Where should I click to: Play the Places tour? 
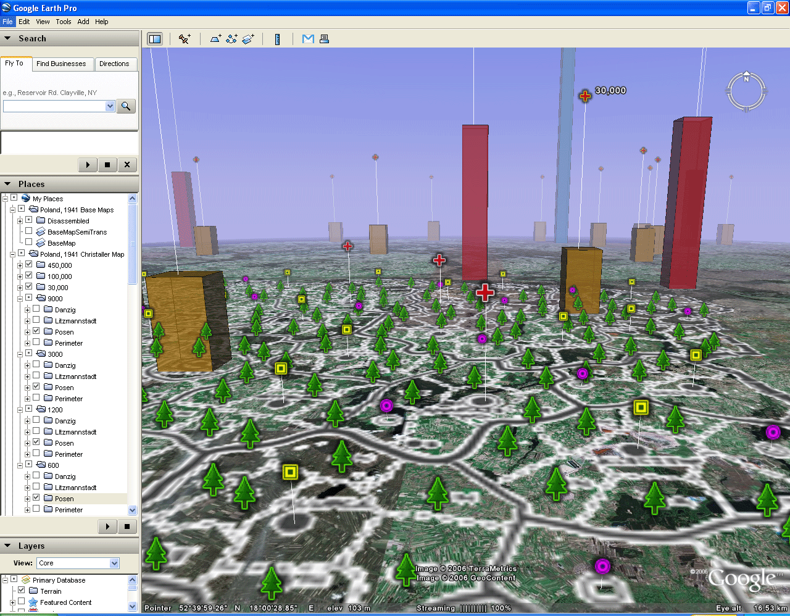[107, 527]
